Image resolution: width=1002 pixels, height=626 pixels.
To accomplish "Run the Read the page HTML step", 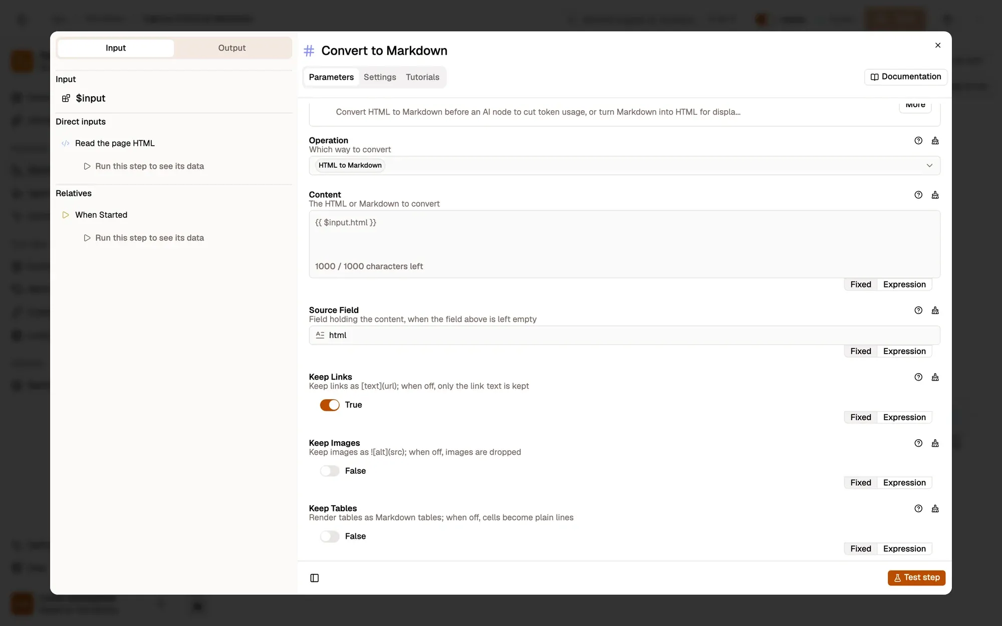I will (x=144, y=166).
